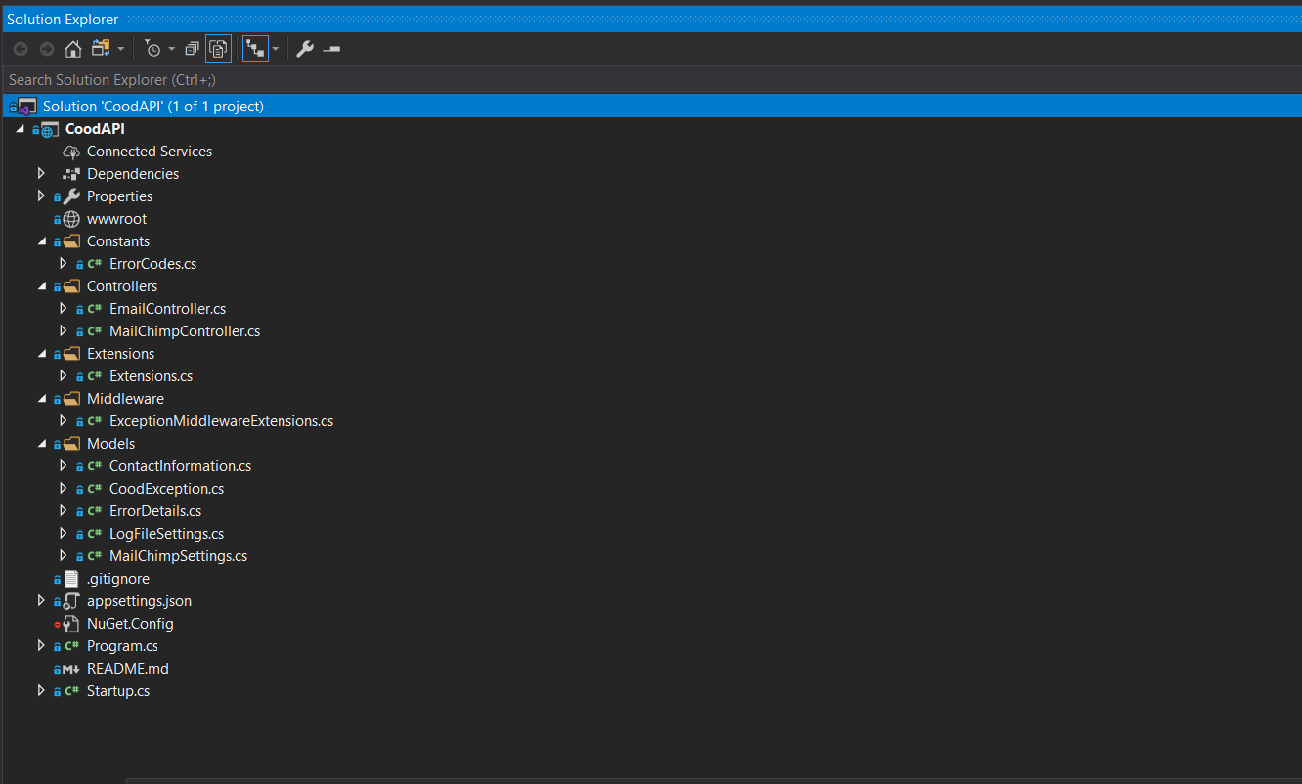Click the Models folder icon
Viewport: 1302px width, 784px height.
point(71,444)
